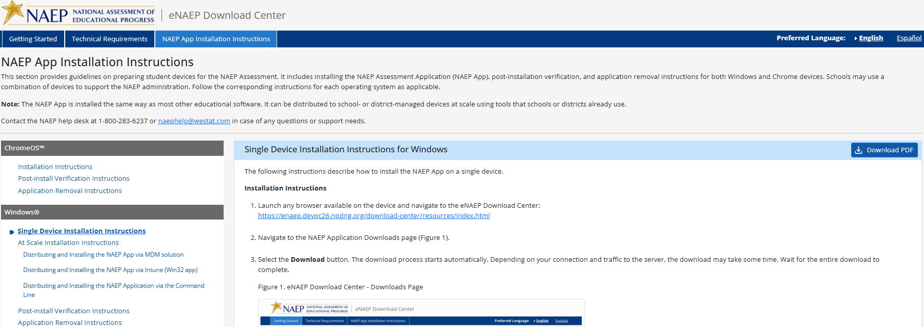Click the naephelp@westat.com email link

194,121
